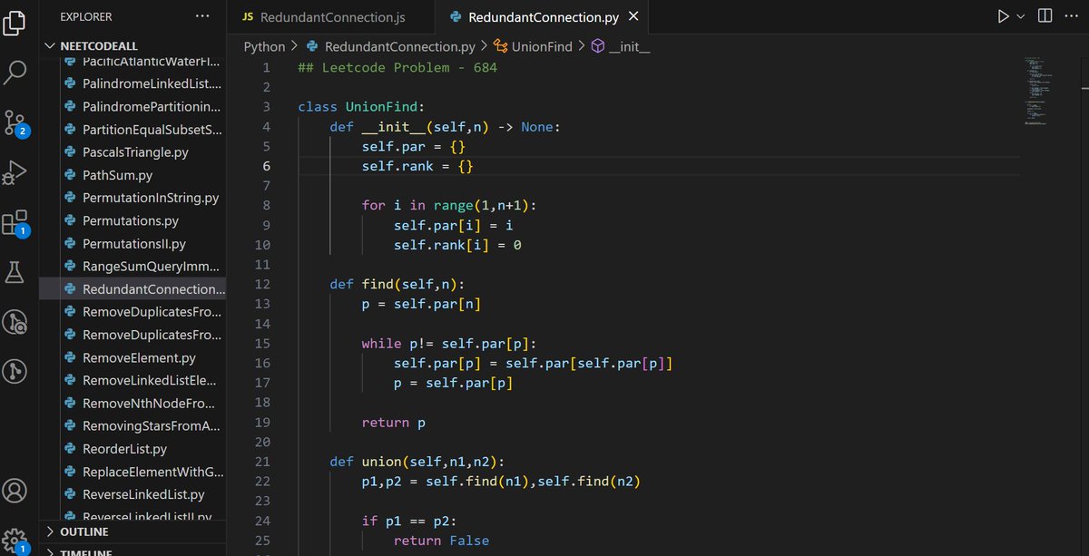Image resolution: width=1089 pixels, height=556 pixels.
Task: Expand the OUTLINE section
Action: [132, 532]
